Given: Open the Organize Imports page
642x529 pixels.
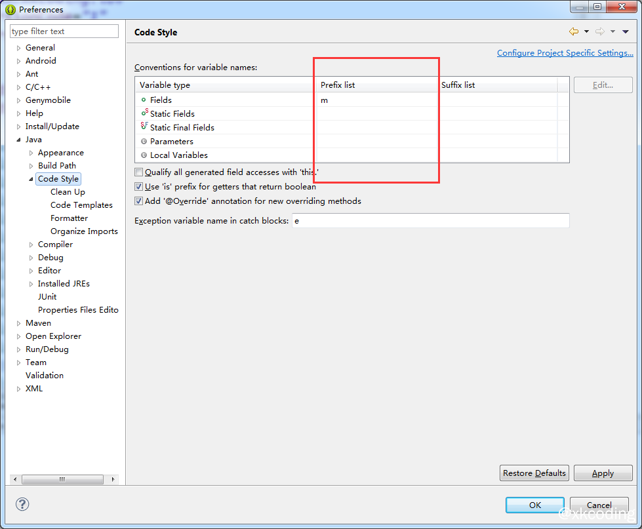Looking at the screenshot, I should tap(84, 231).
